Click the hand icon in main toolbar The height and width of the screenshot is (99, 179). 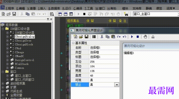[x=118, y=14]
